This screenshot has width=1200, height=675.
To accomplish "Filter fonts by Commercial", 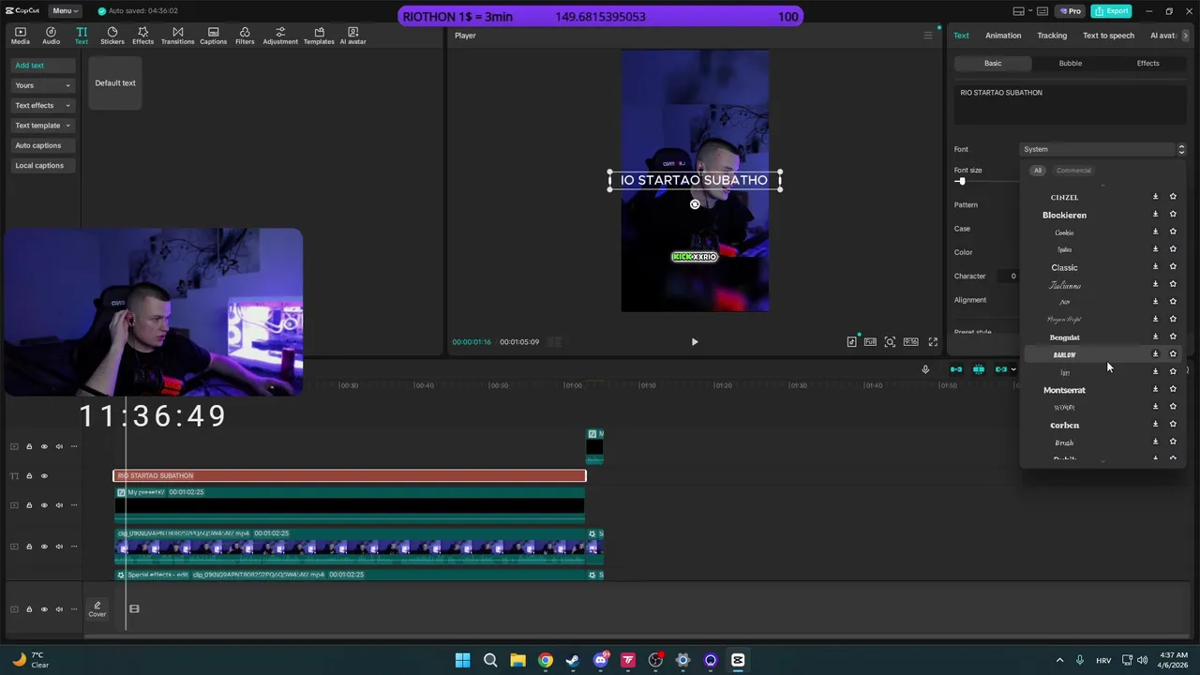I will point(1073,171).
